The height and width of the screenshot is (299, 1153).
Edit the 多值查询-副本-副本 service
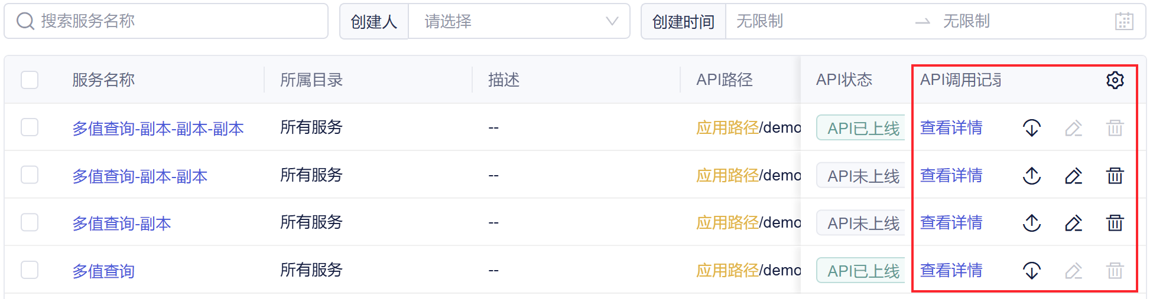[1073, 176]
